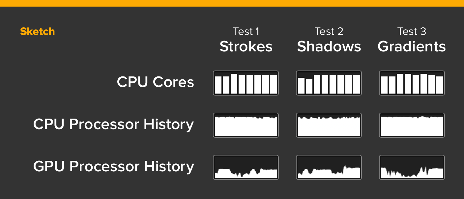Screen dimensions: 464x199
Task: Click the Strokes column title
Action: pos(246,46)
